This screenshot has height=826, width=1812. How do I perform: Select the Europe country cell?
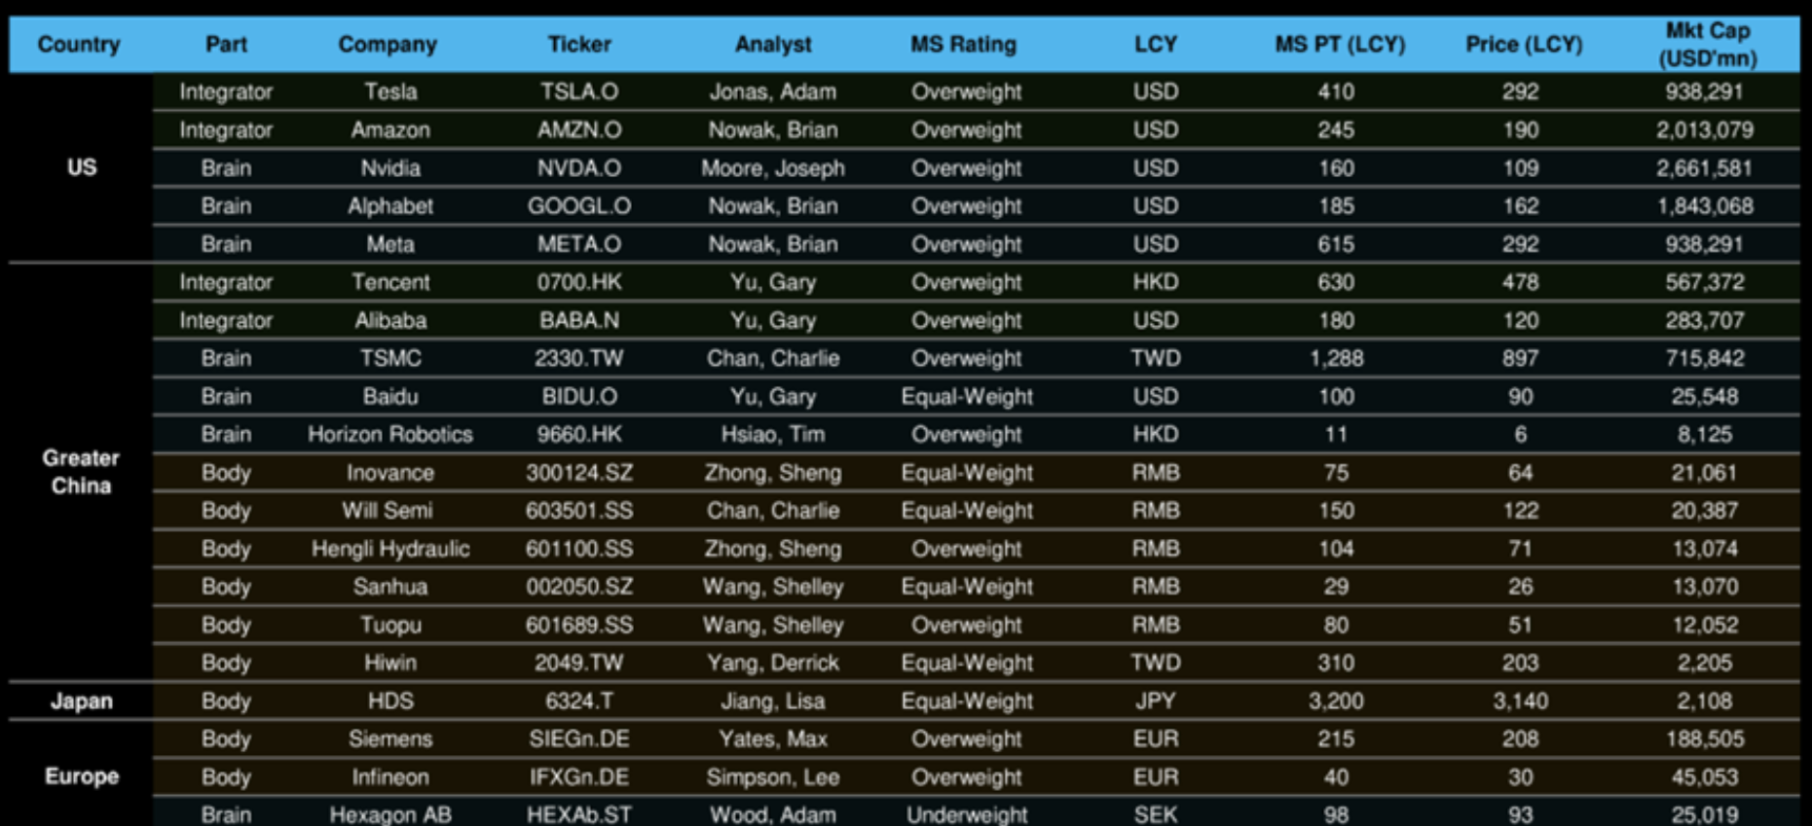point(82,777)
